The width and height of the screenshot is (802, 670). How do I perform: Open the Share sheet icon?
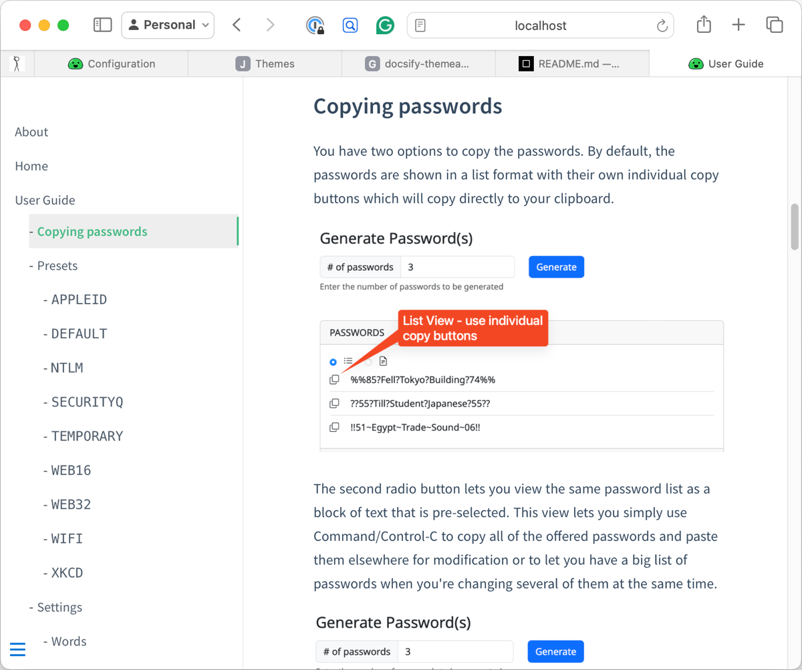(704, 25)
